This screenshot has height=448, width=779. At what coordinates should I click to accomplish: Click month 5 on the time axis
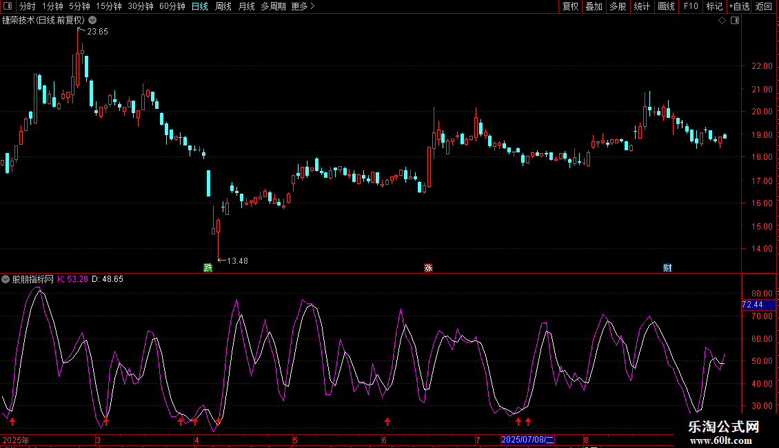tap(295, 440)
